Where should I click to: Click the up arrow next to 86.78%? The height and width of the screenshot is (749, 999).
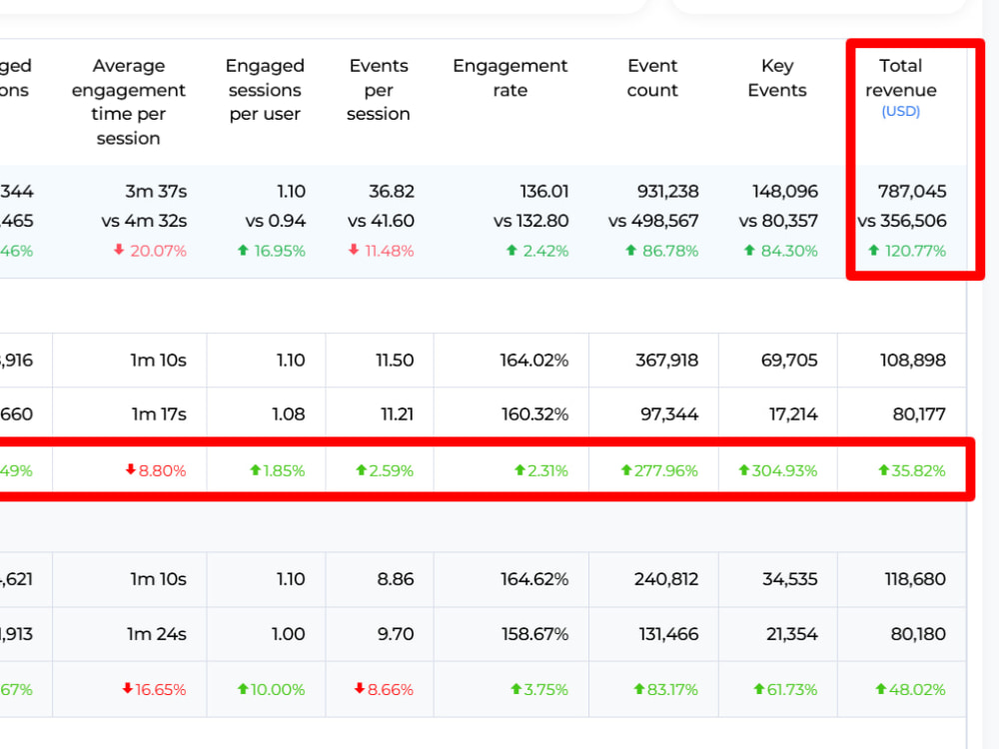pos(630,251)
